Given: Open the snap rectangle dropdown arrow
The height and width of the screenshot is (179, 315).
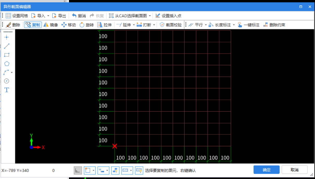Looking at the screenshot, I should tap(94, 170).
